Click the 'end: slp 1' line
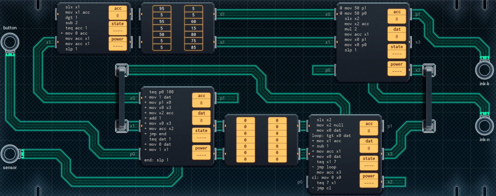 tap(156, 160)
